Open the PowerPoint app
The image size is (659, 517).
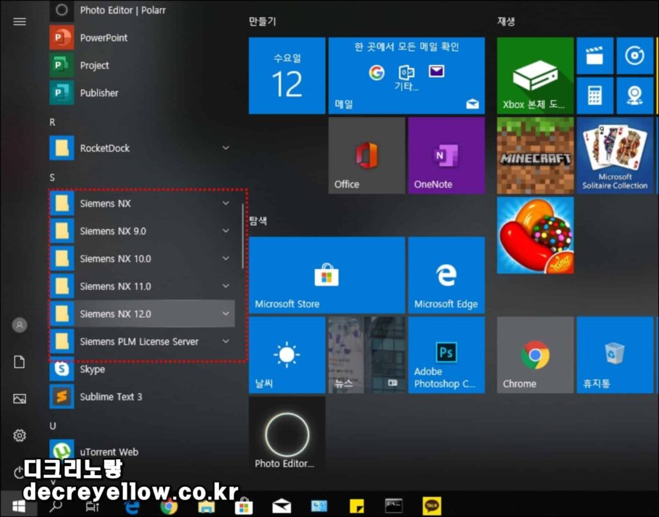142,37
